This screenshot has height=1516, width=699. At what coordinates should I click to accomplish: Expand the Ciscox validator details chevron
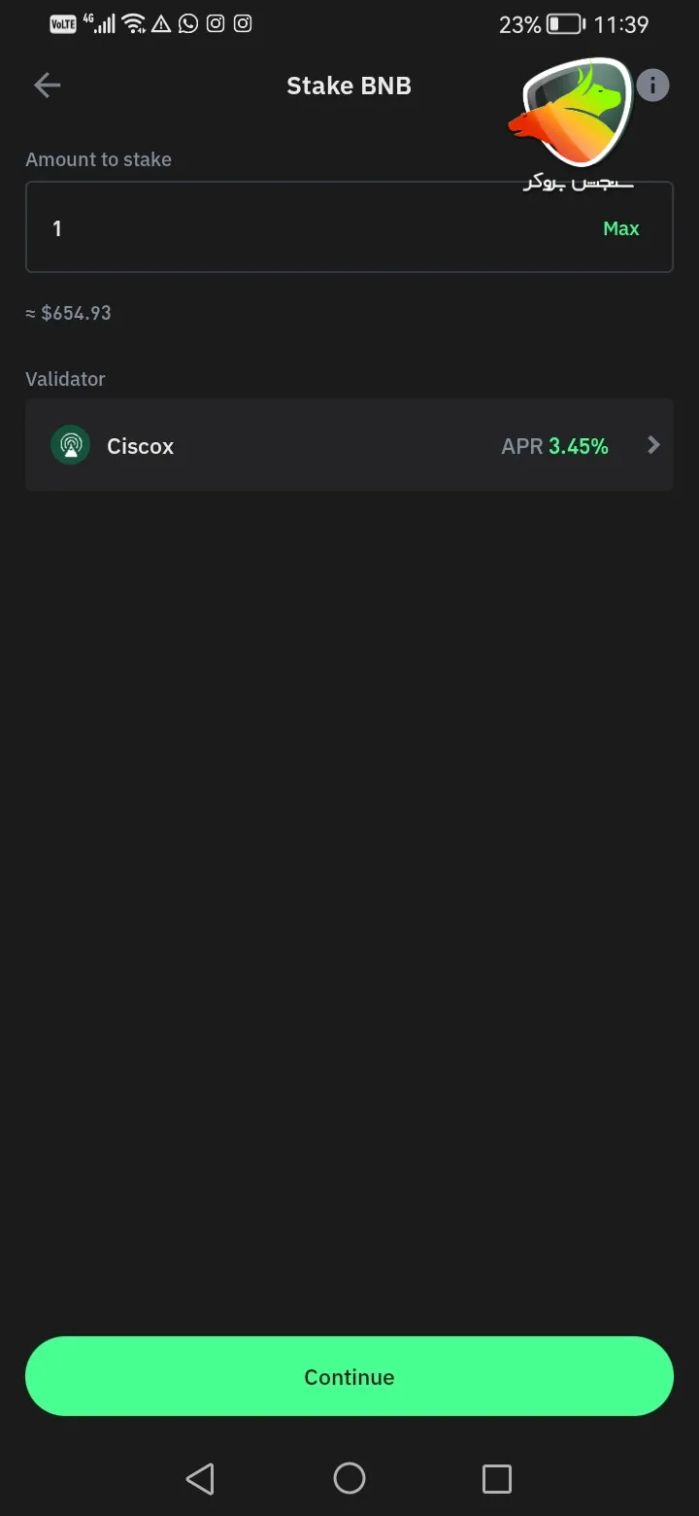click(652, 445)
